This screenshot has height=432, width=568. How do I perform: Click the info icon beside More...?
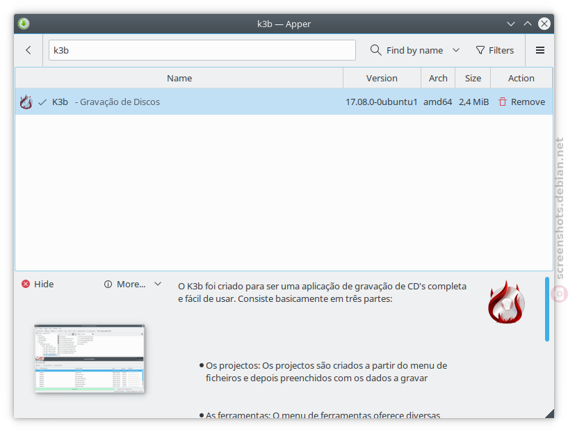[108, 284]
